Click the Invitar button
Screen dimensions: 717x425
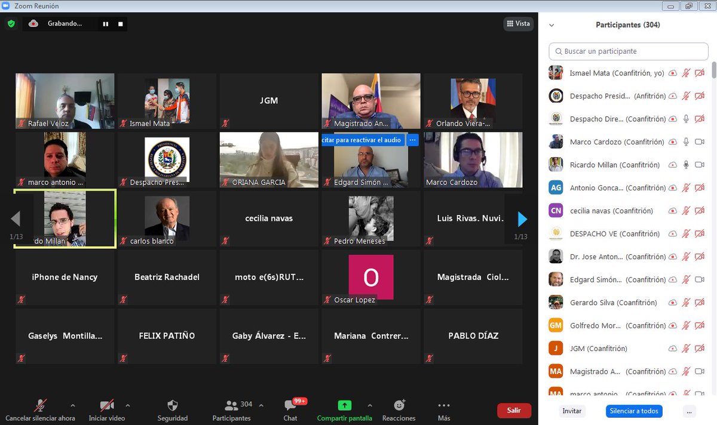(572, 411)
